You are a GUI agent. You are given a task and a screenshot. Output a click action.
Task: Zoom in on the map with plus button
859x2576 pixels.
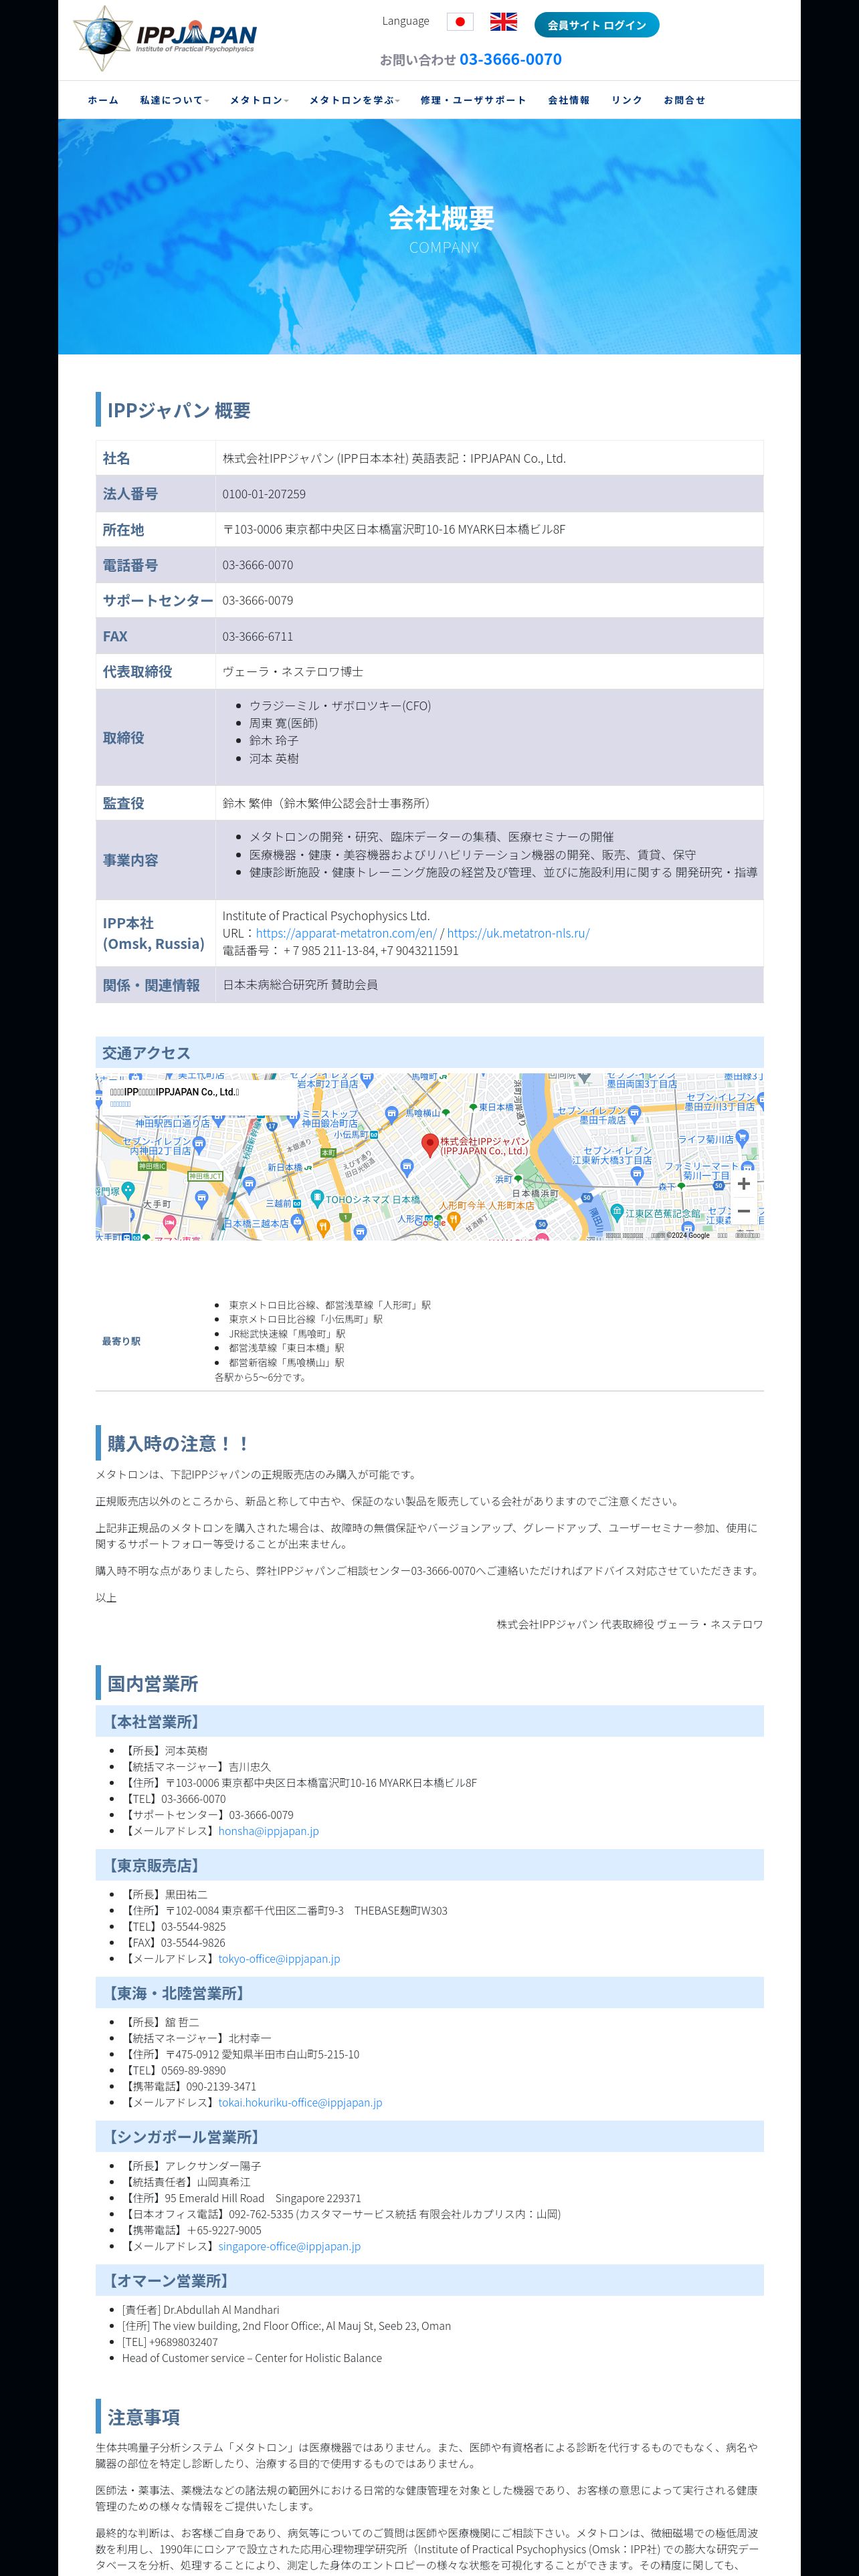tap(743, 1183)
